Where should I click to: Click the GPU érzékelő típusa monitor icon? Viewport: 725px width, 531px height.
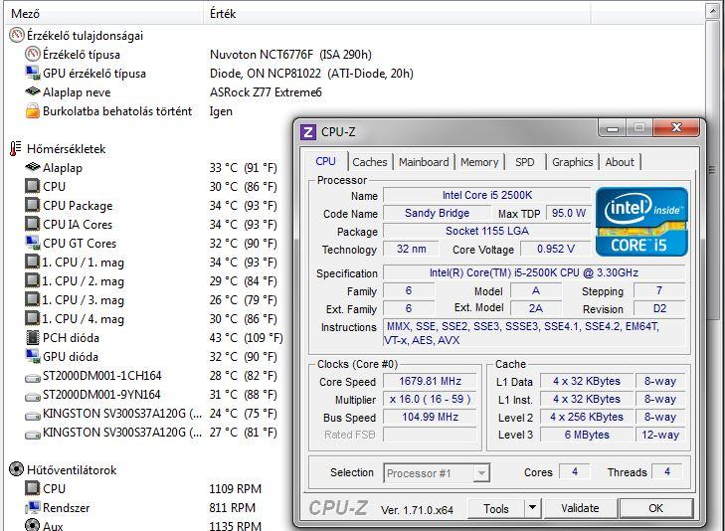pos(33,73)
